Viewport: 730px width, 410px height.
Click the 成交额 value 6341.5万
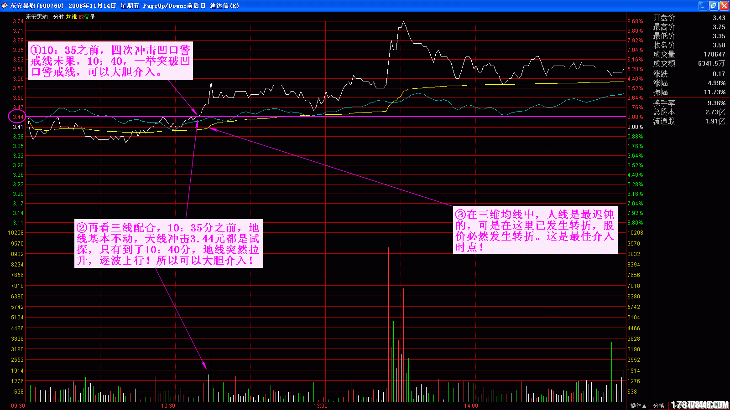coord(712,63)
